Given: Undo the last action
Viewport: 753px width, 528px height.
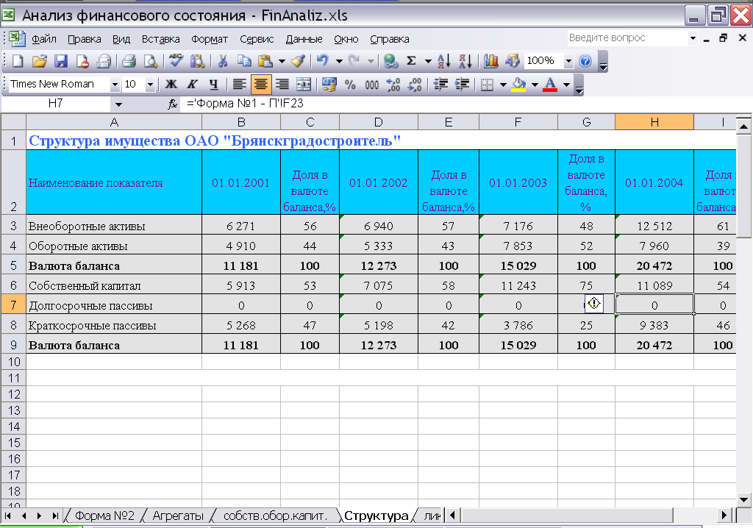Looking at the screenshot, I should pyautogui.click(x=323, y=61).
